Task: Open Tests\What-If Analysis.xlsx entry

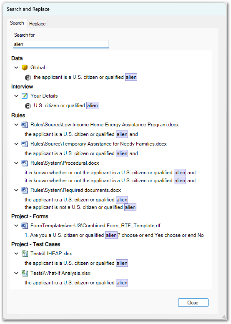Action: click(x=60, y=273)
